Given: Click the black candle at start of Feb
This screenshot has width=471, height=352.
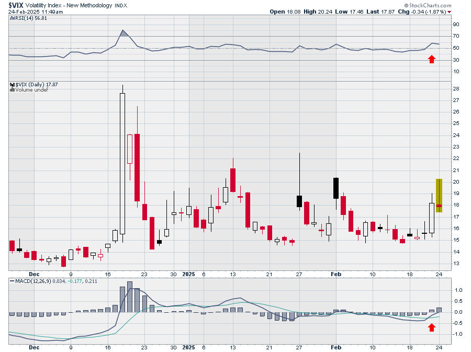Looking at the screenshot, I should coord(336,188).
